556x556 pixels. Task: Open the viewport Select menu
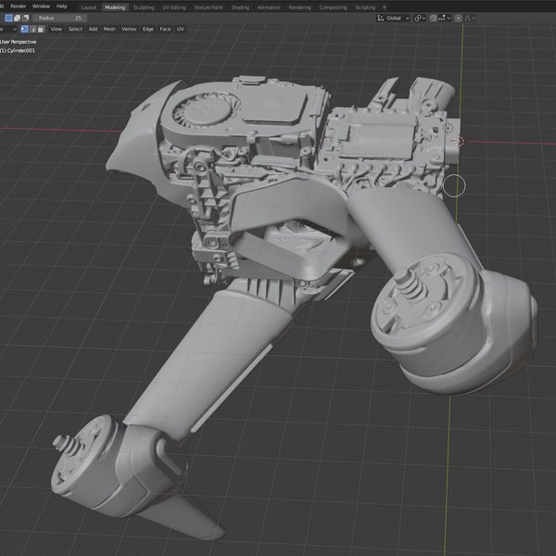(75, 29)
